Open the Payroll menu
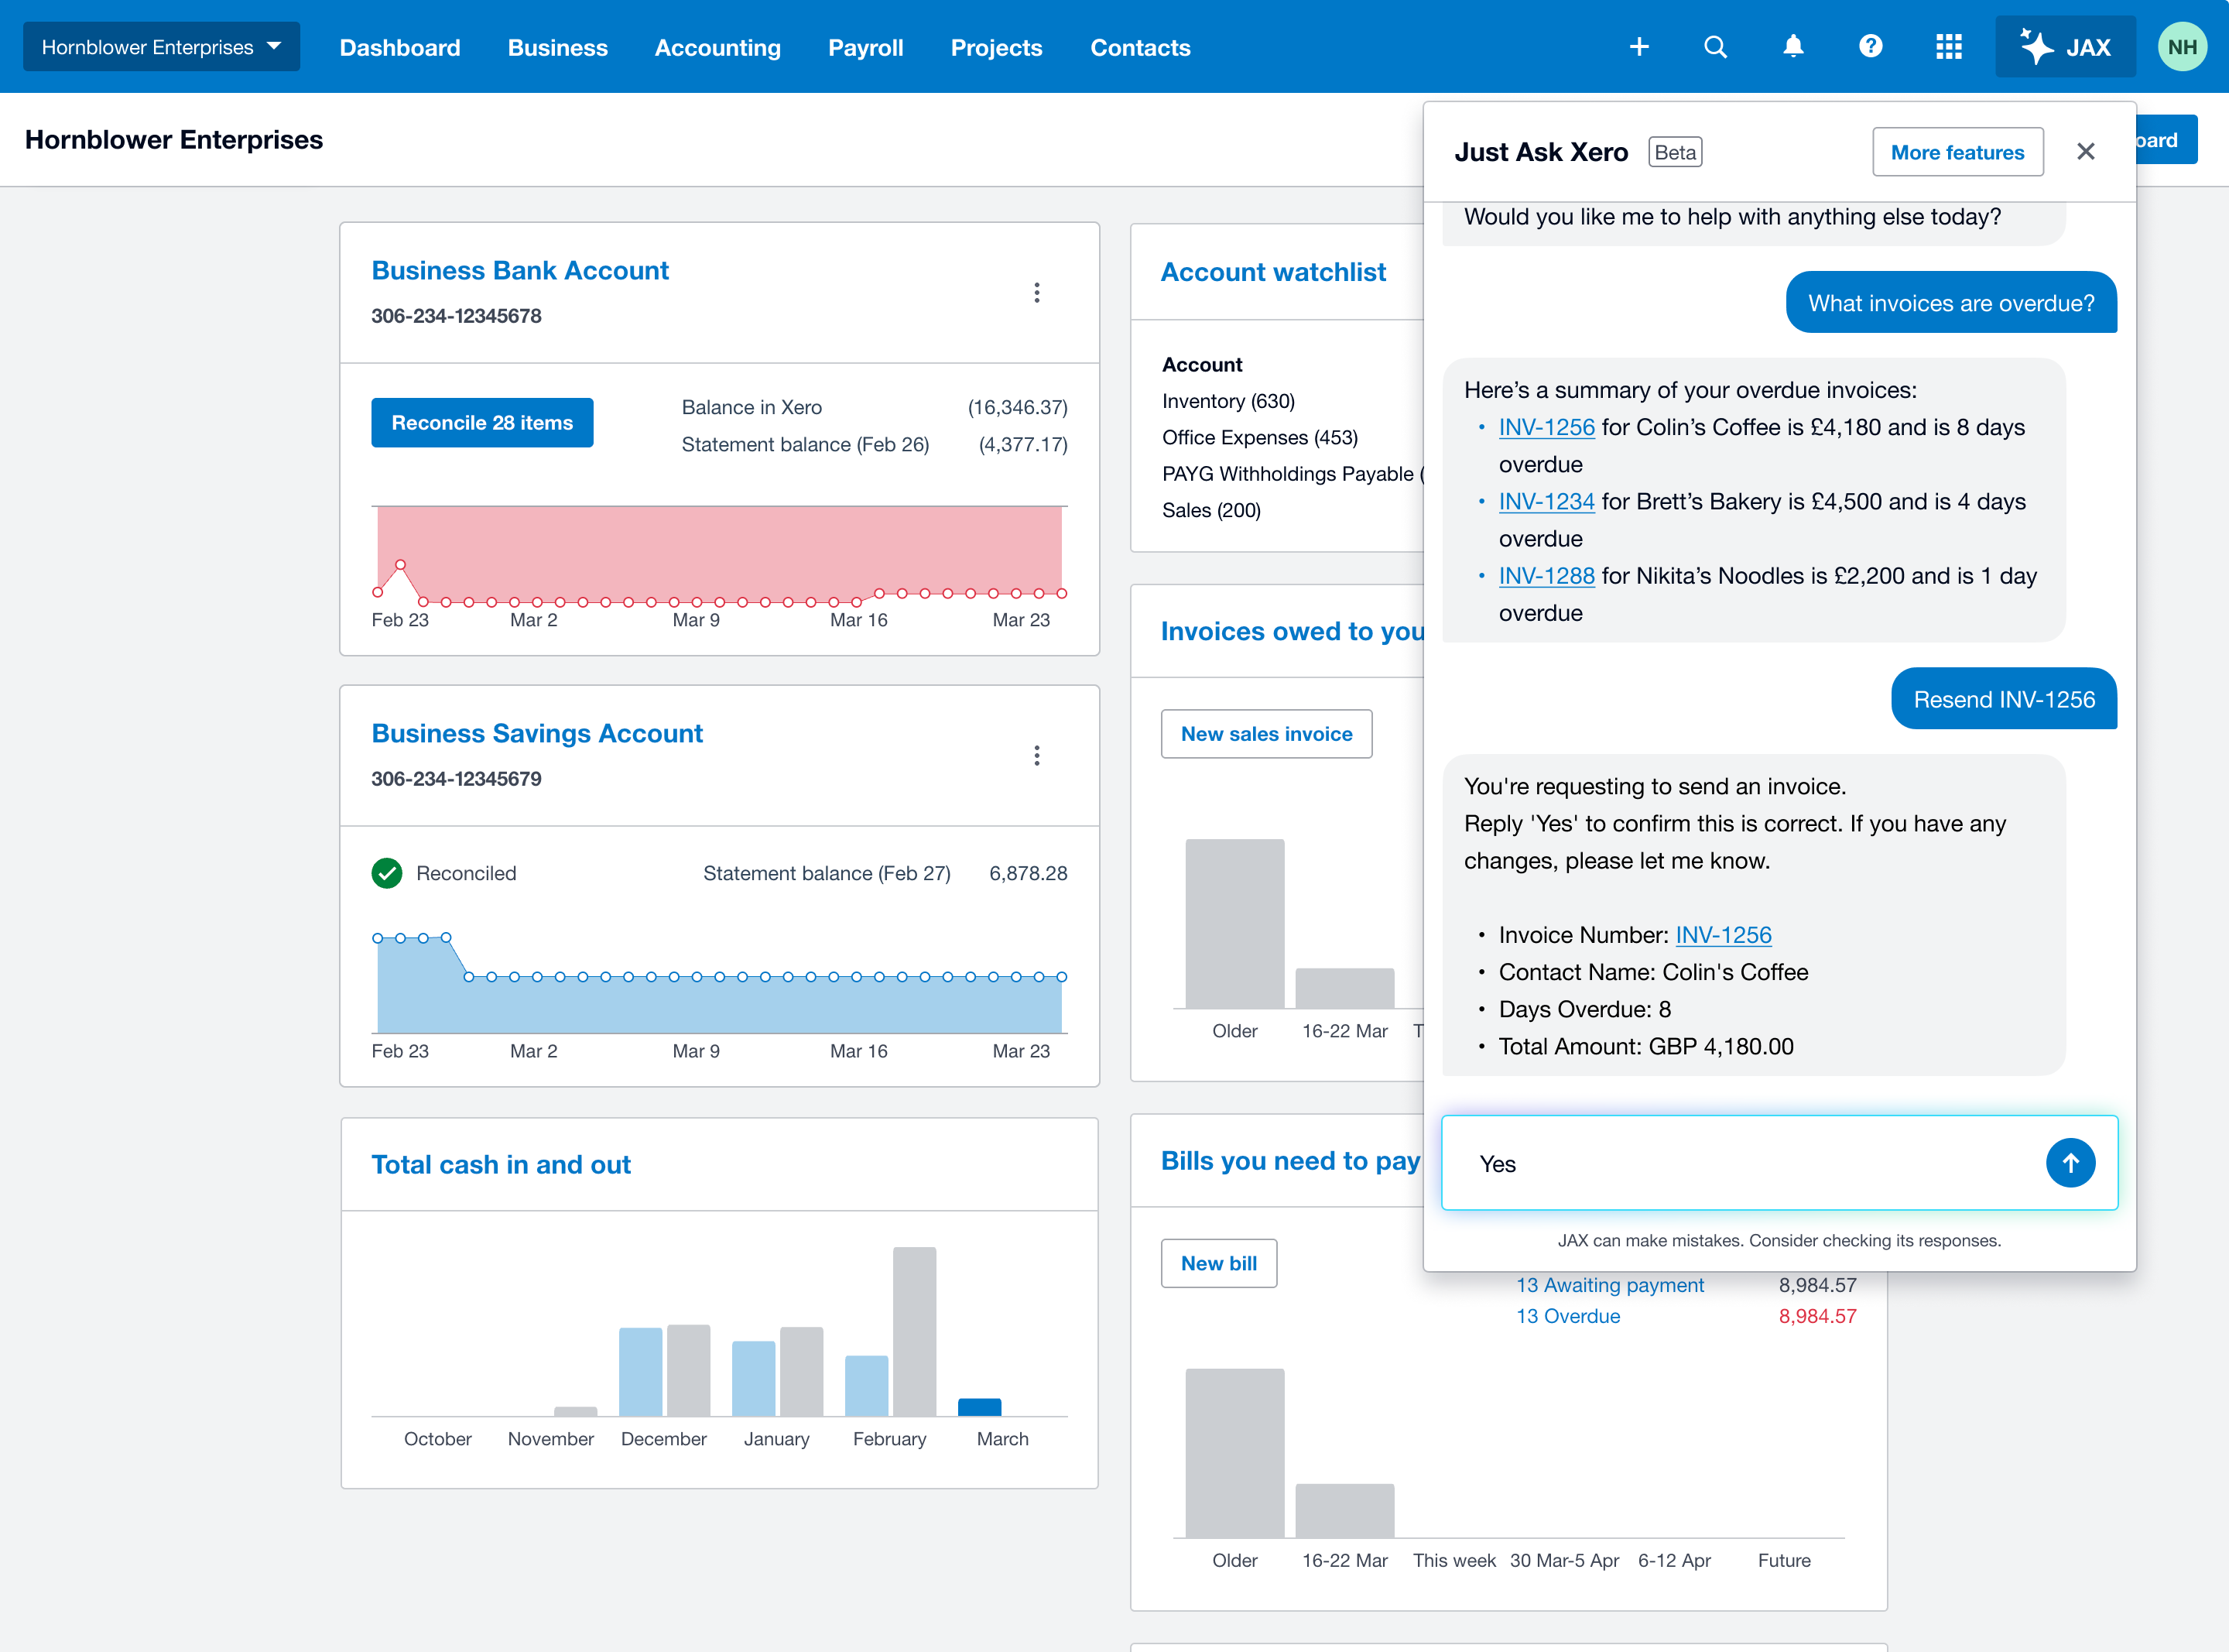The height and width of the screenshot is (1652, 2229). (865, 47)
